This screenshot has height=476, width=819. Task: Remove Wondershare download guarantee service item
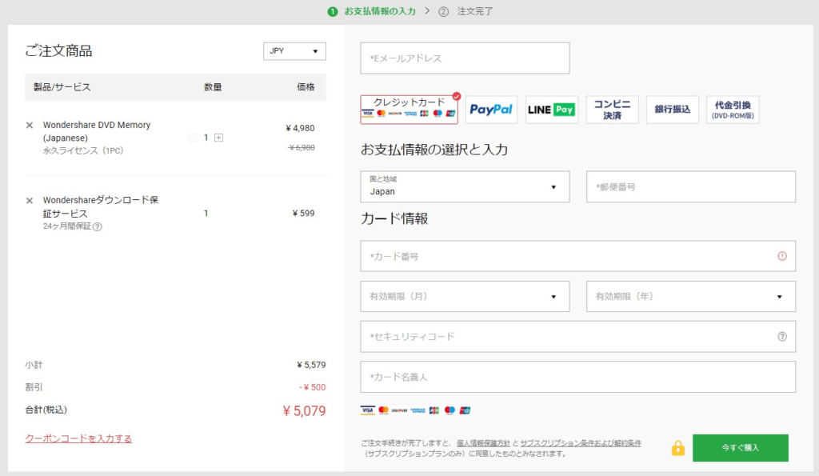tap(30, 200)
